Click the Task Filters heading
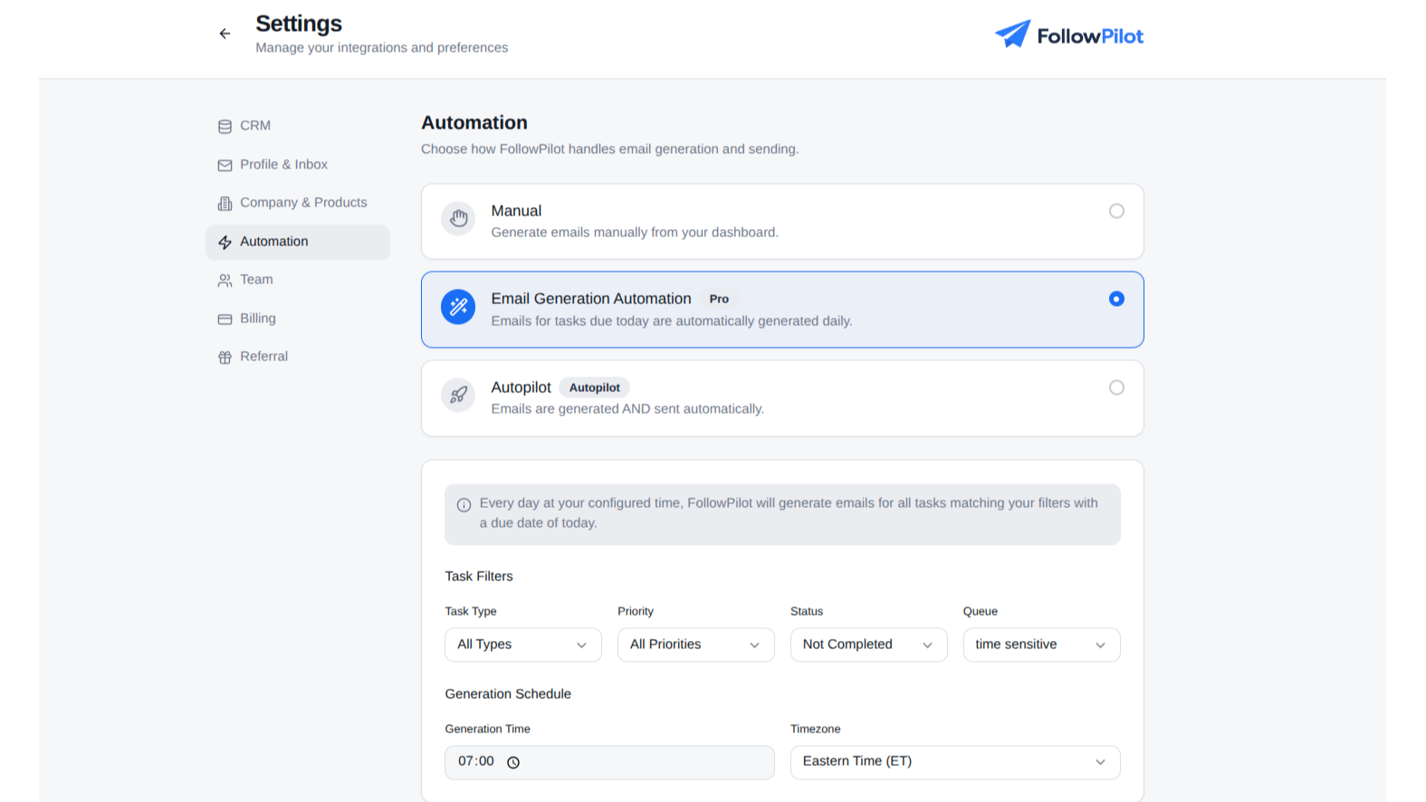 point(479,577)
